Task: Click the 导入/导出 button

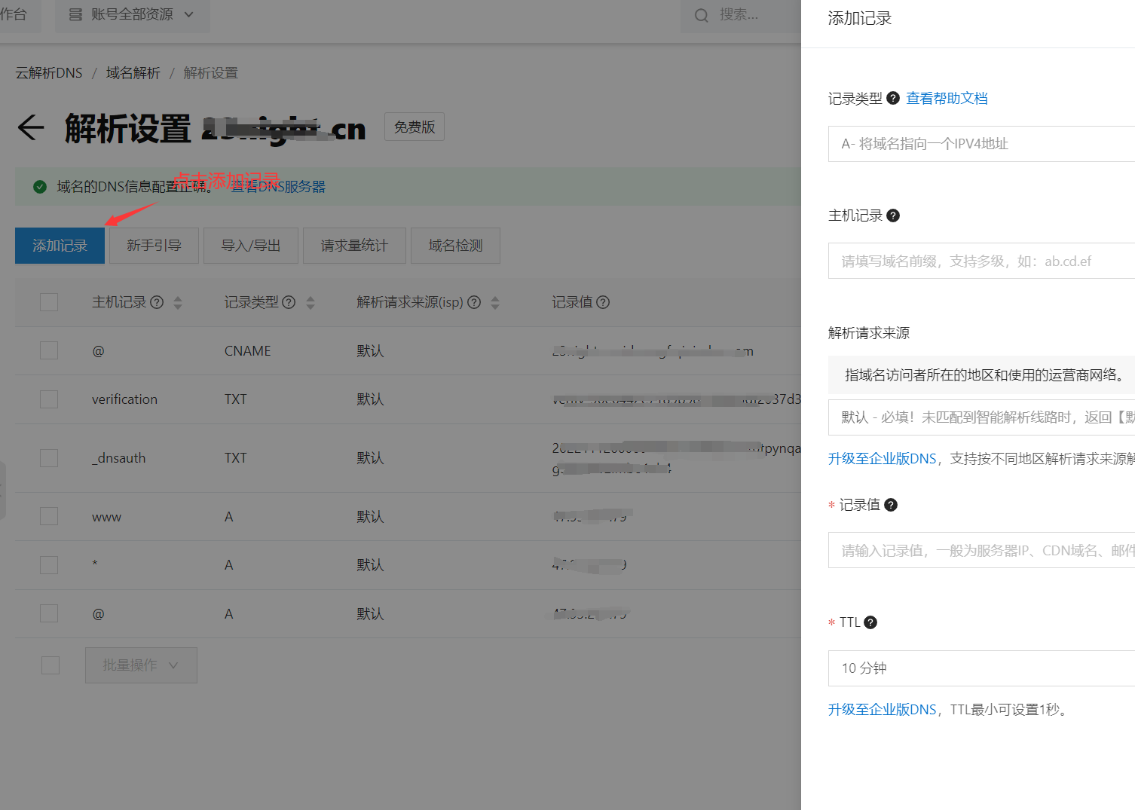Action: [251, 246]
